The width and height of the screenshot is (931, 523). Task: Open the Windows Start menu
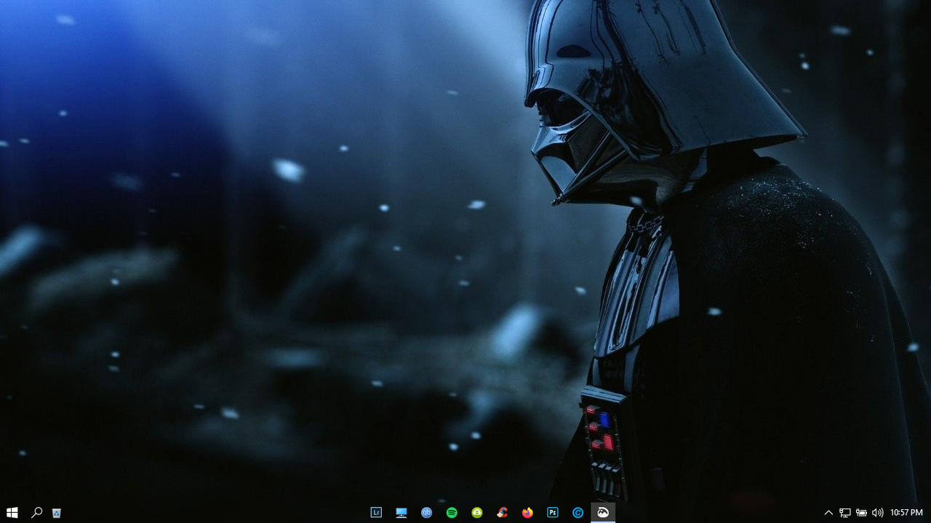12,512
